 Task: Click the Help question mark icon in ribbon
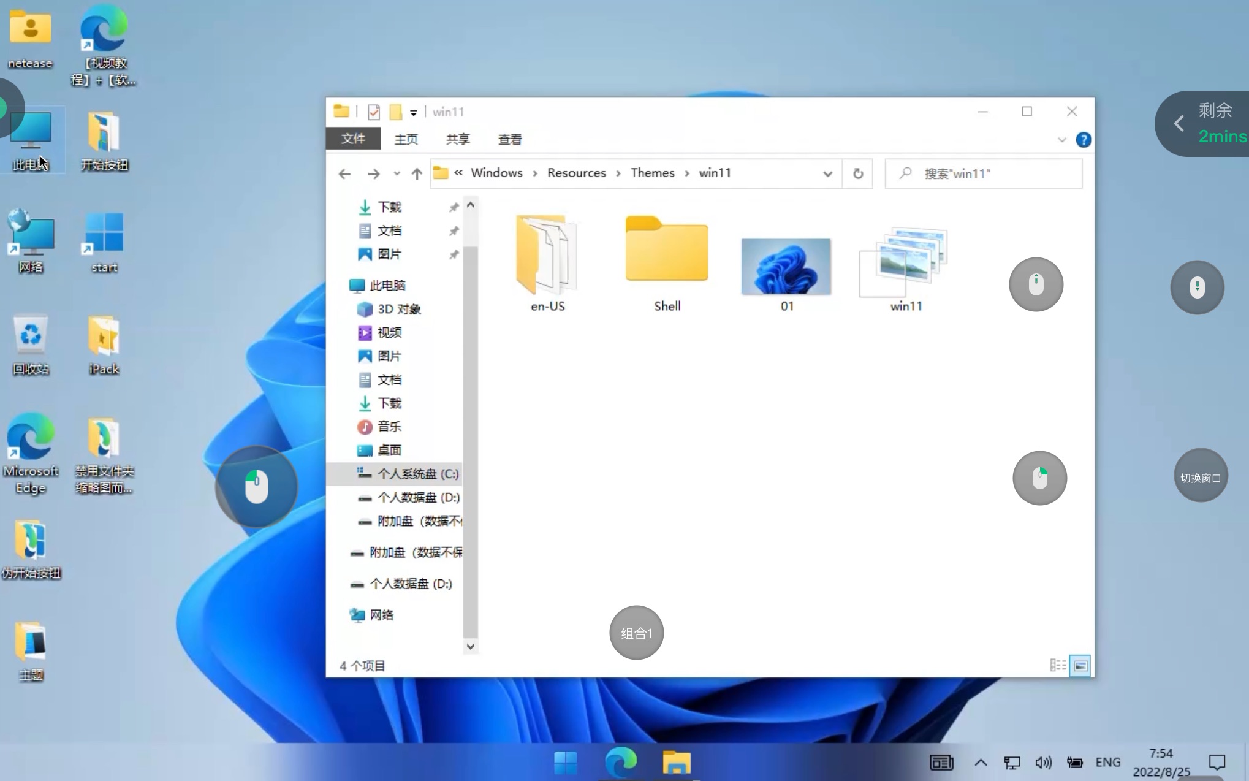tap(1084, 140)
